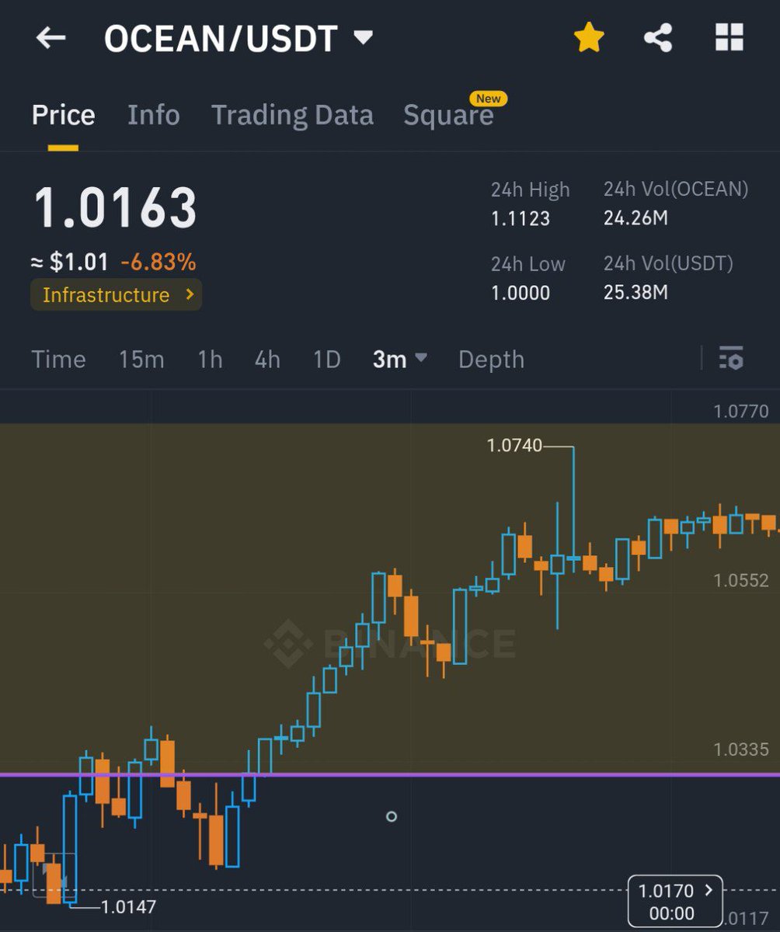Click the New badge above Square
Screen dimensions: 780x932
point(489,99)
